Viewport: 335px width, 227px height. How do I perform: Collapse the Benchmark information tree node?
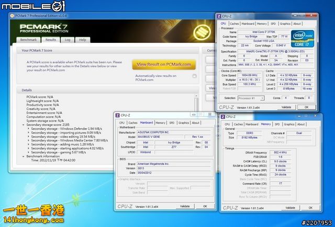24,156
